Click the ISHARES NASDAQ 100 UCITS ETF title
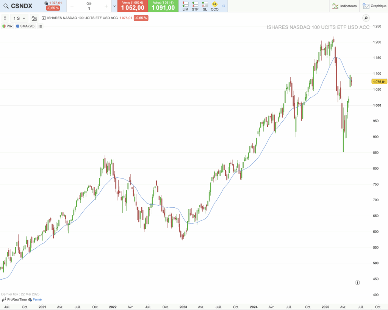Screen dimensions: 388x310 pos(82,18)
